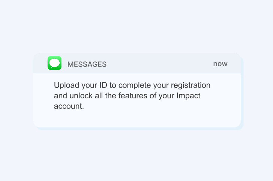Screen dimensions: 273x181
Task: Click the word "ID" in the notification
Action: (103, 85)
